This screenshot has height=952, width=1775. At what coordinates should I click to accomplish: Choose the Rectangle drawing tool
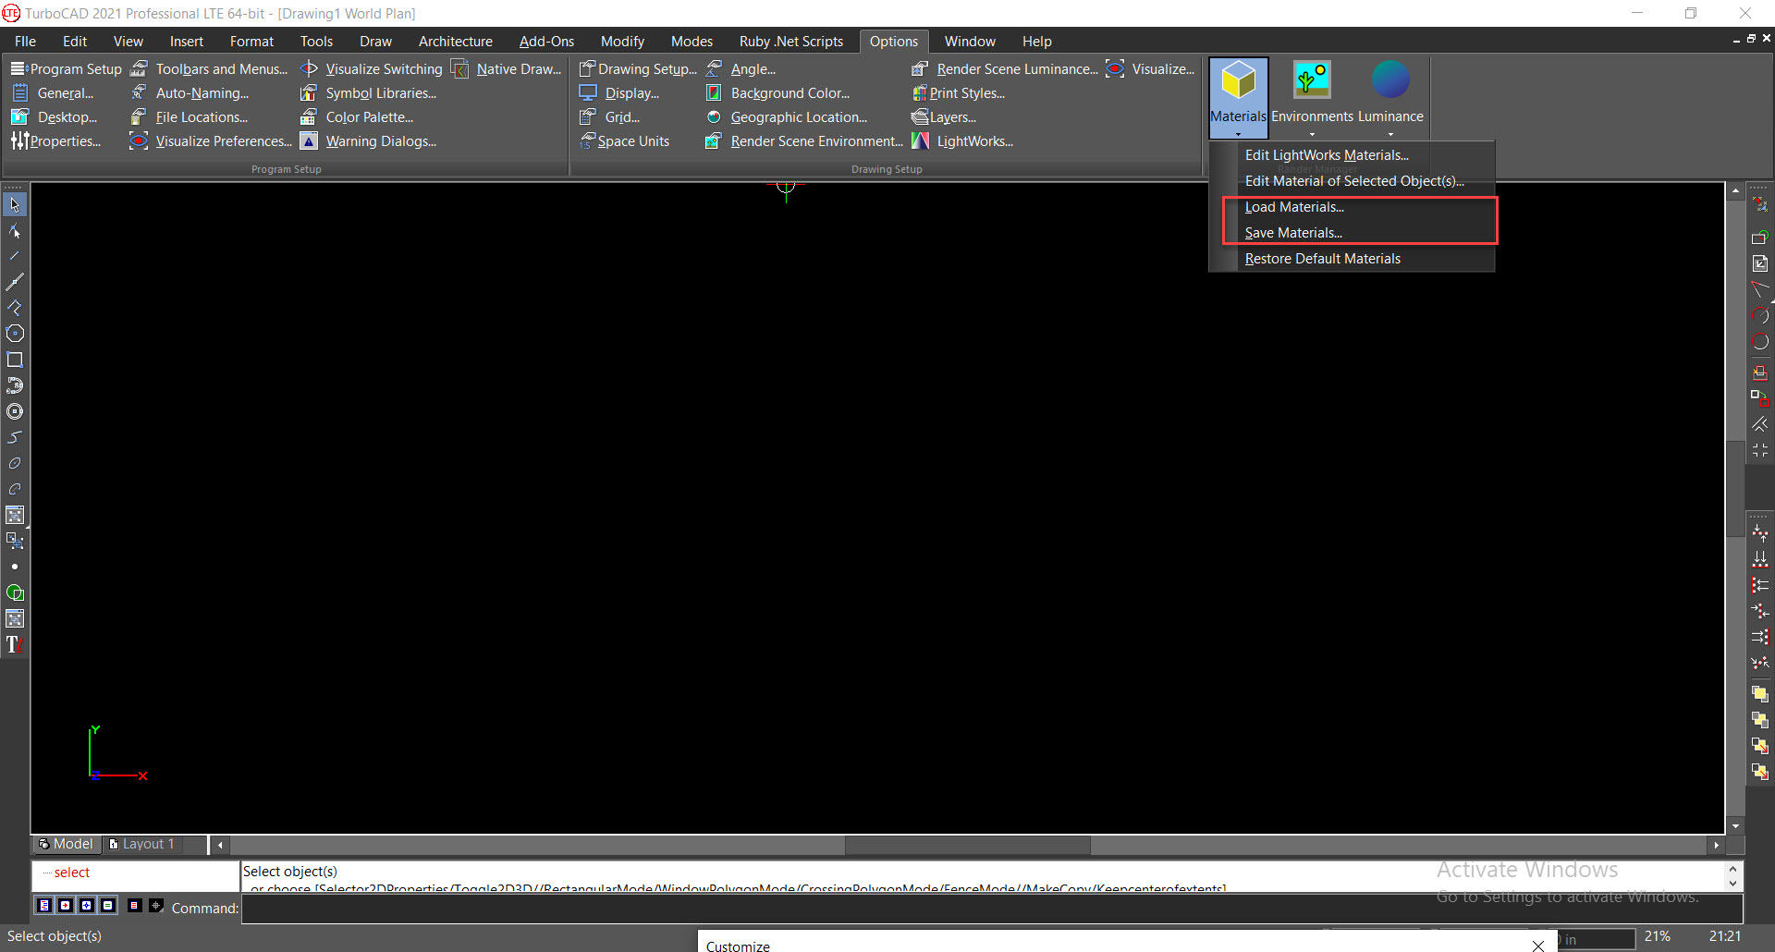15,360
